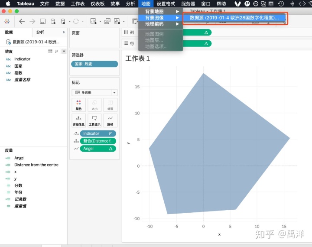The width and height of the screenshot is (312, 247).
Task: Click the 国家: 丹麦 filter pill
Action: point(94,64)
